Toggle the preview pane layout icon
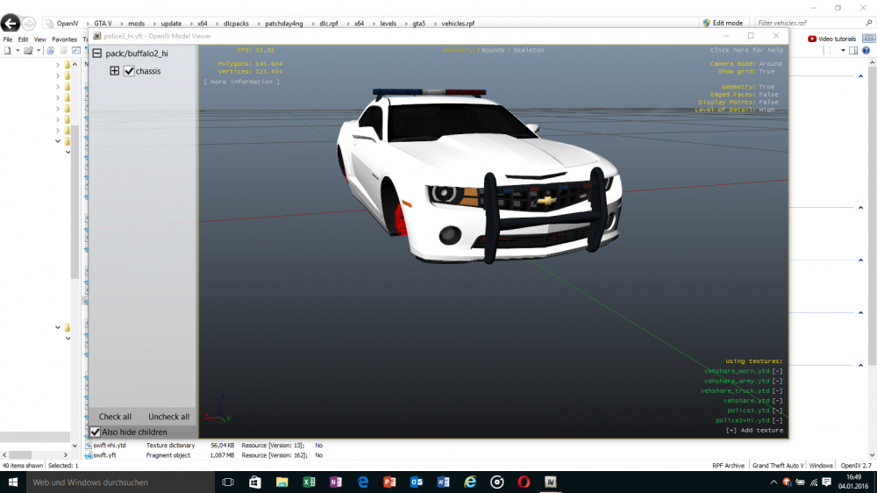 (x=853, y=50)
